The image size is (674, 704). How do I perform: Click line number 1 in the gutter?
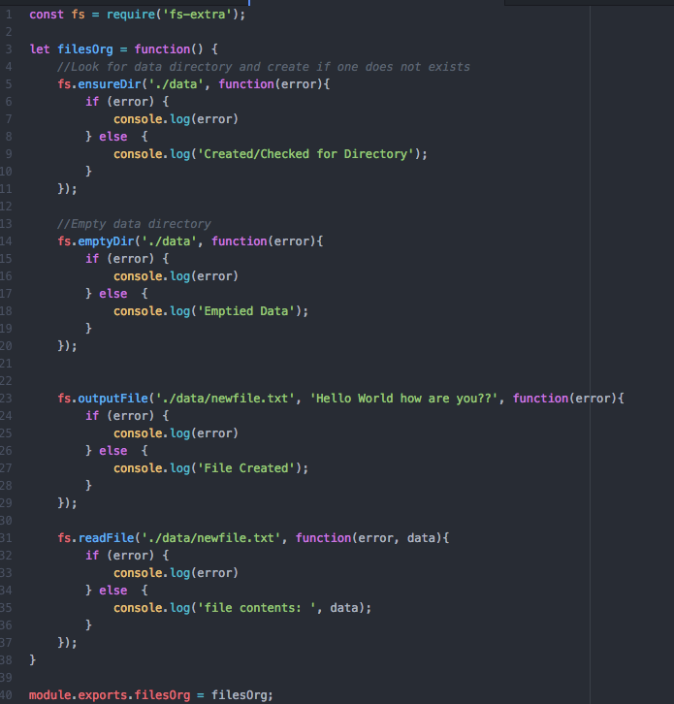point(8,15)
